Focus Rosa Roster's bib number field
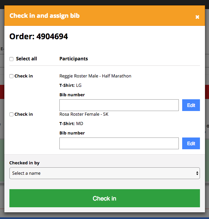Screen dimensions: 209x219 (x=119, y=144)
